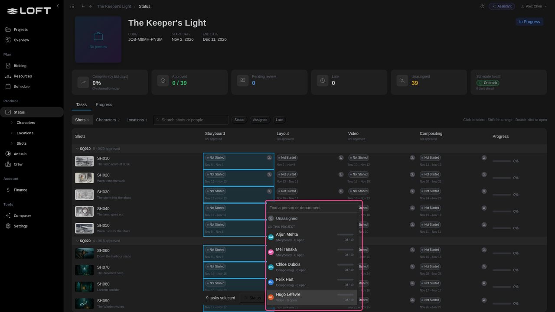Collapse the SQ020 sequence group
This screenshot has height=312, width=555.
click(77, 241)
